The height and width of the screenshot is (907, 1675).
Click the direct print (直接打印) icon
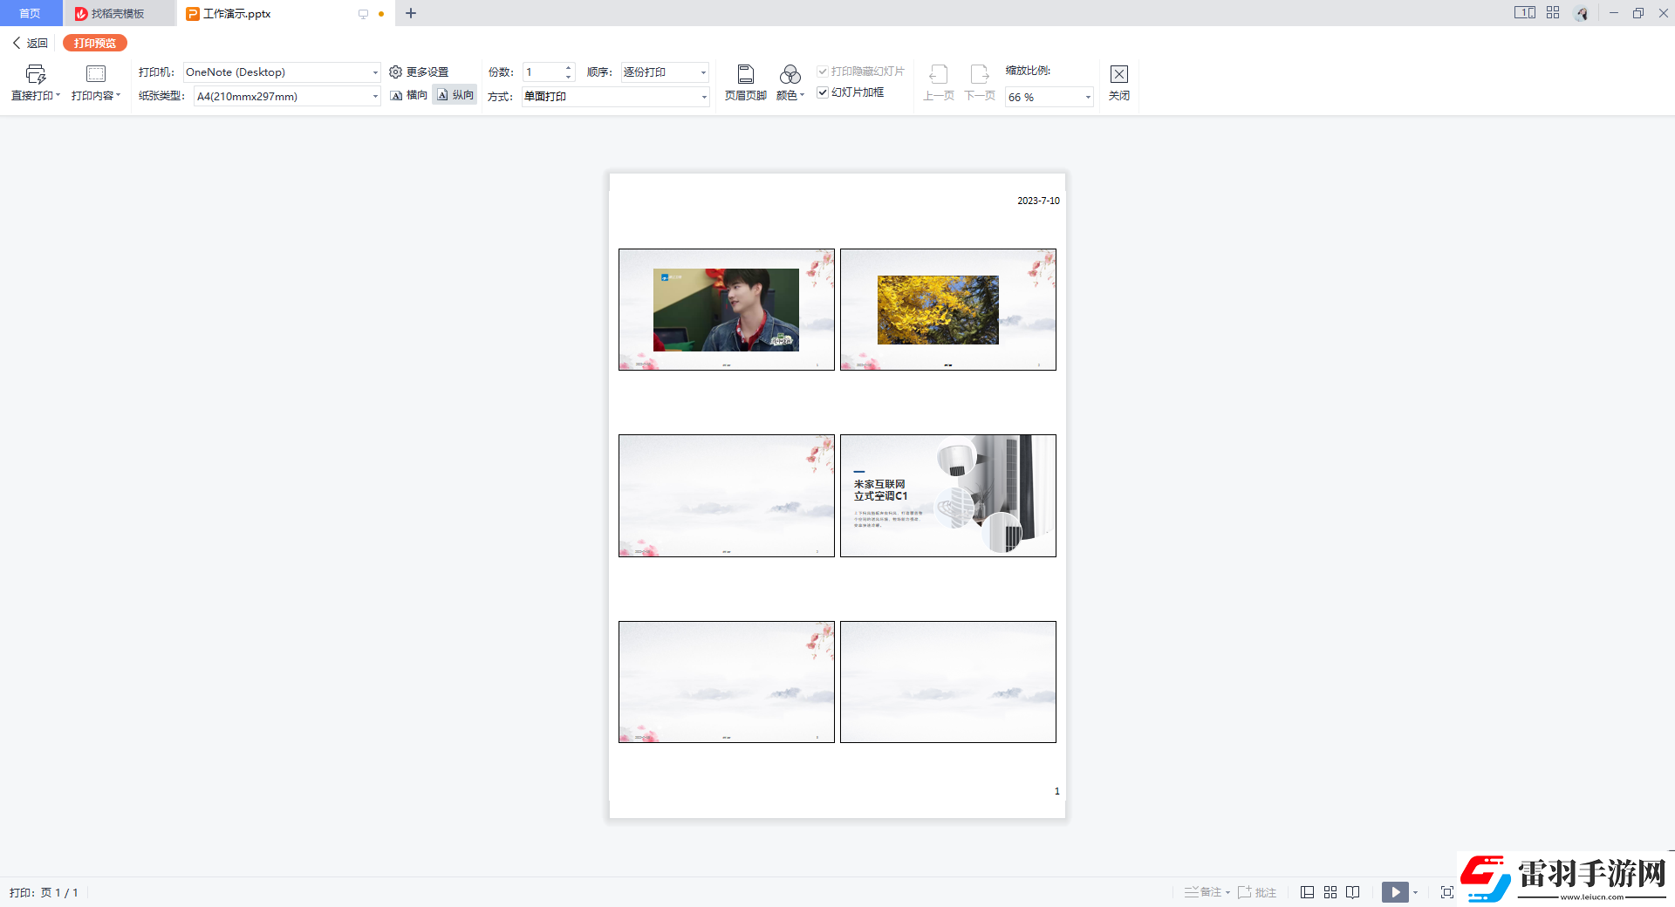pos(35,75)
